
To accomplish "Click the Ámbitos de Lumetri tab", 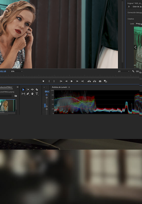I will (x=60, y=87).
